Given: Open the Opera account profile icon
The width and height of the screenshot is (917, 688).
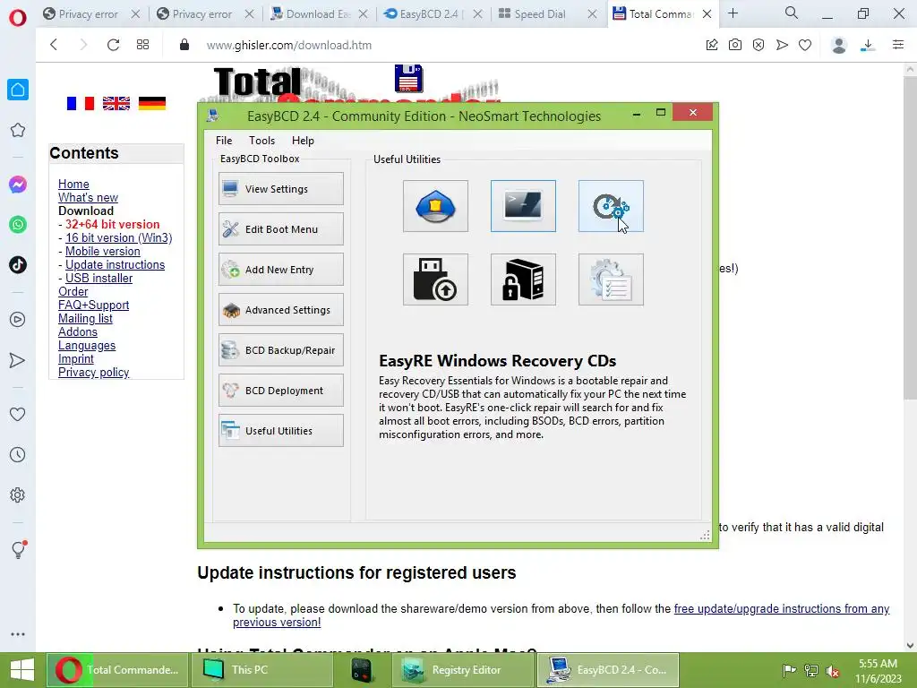Looking at the screenshot, I should tap(838, 45).
